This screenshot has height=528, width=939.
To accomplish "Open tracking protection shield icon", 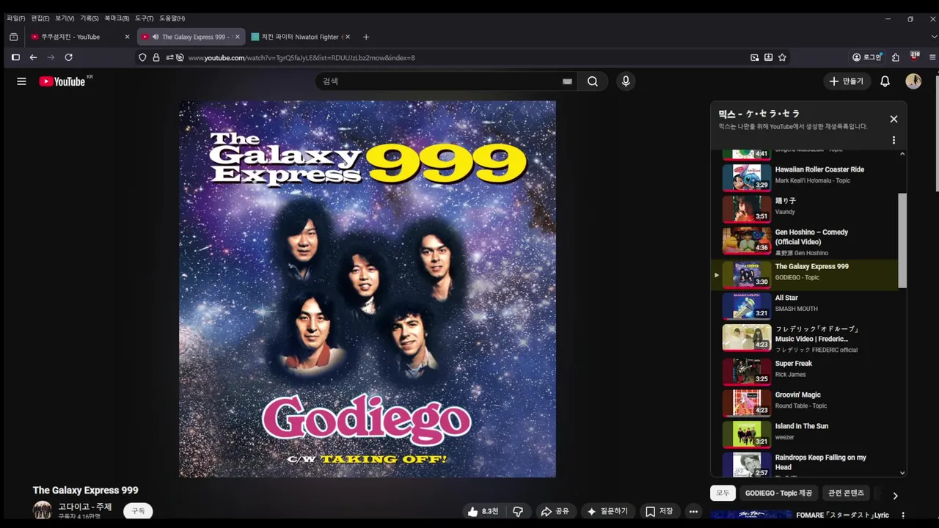I will coord(142,57).
